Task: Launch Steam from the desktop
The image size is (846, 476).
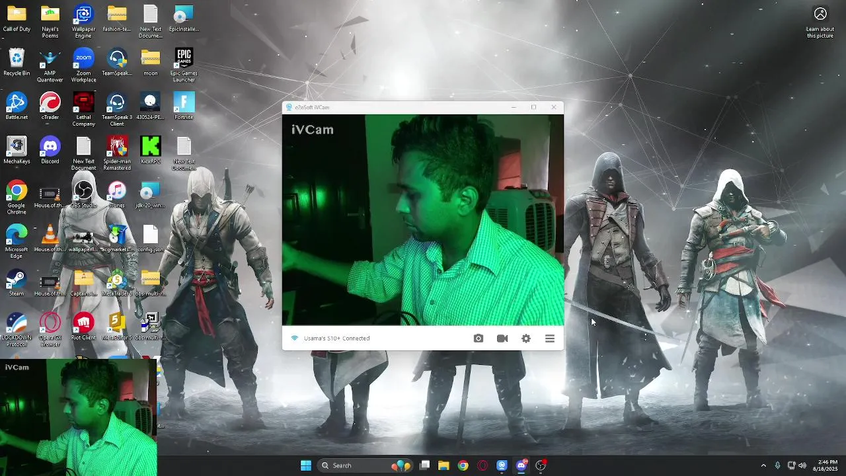Action: 17,283
